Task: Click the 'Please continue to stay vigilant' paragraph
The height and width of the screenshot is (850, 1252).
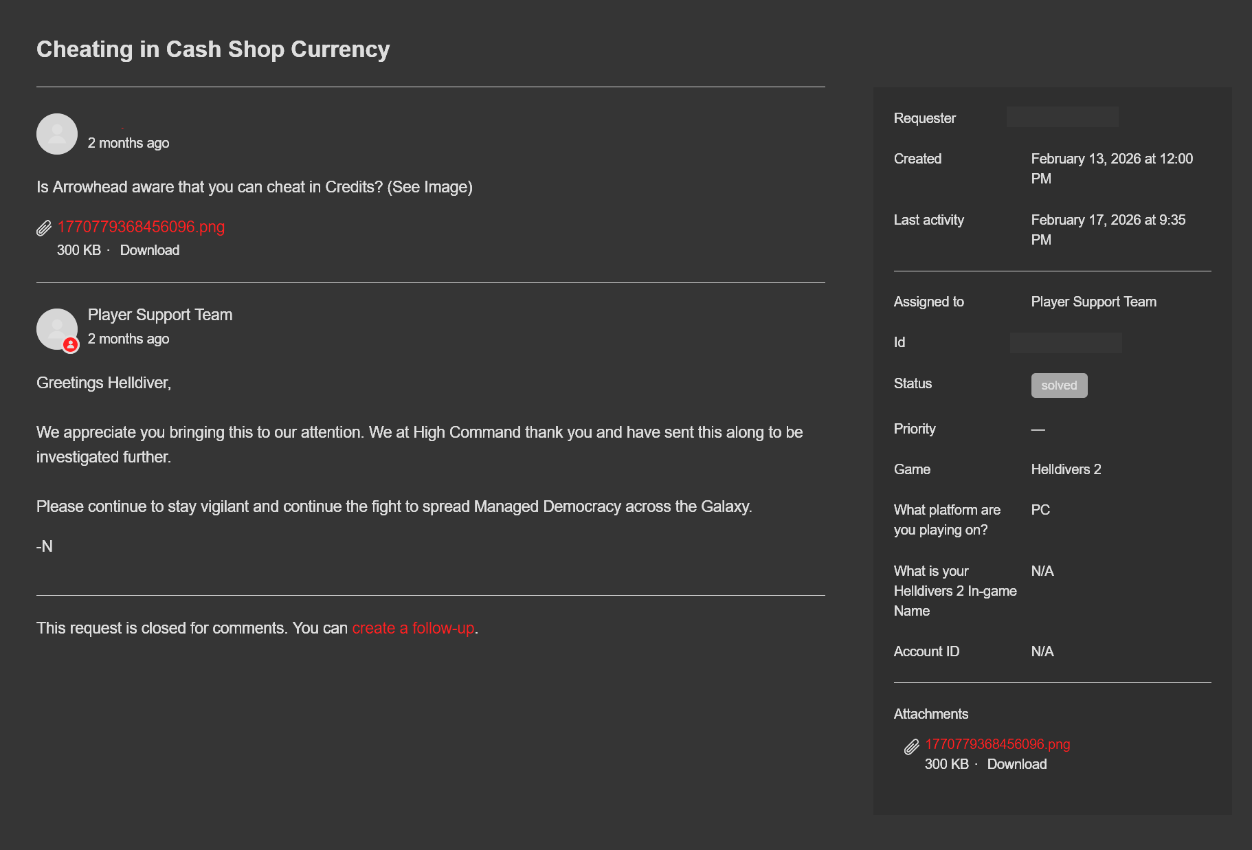Action: [x=394, y=506]
